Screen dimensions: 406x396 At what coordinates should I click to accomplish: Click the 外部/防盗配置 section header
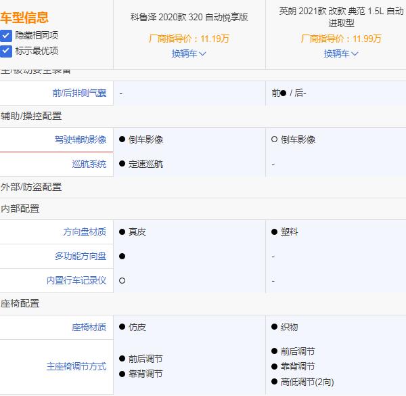[31, 187]
